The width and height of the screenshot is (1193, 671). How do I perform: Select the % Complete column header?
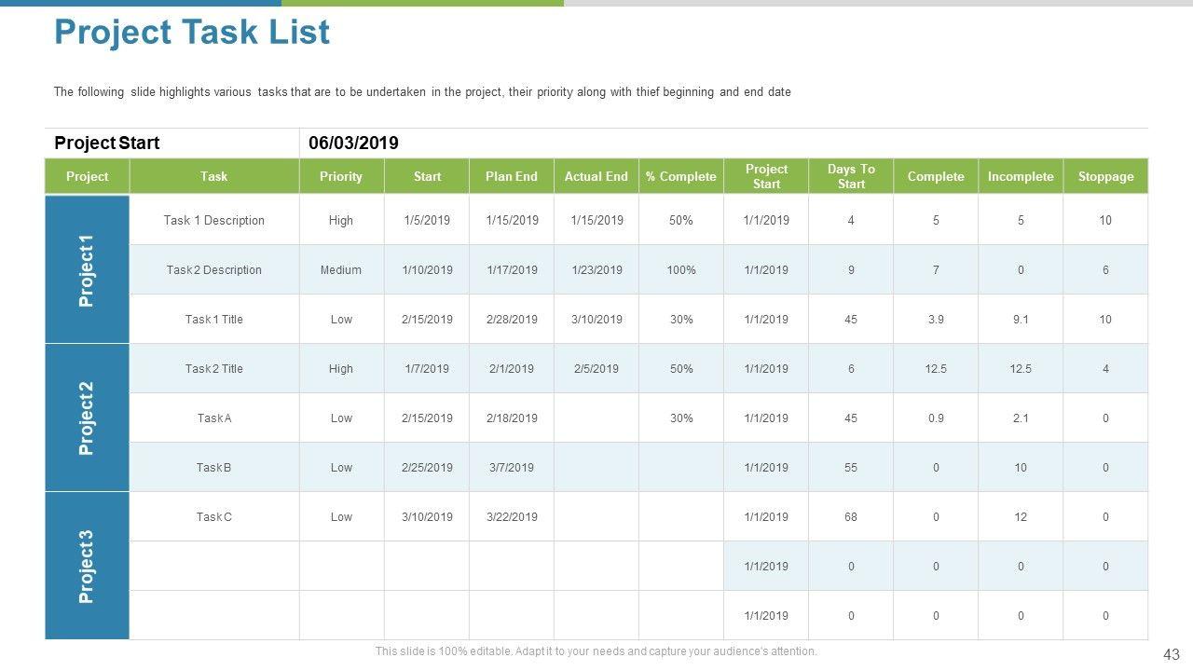coord(681,176)
